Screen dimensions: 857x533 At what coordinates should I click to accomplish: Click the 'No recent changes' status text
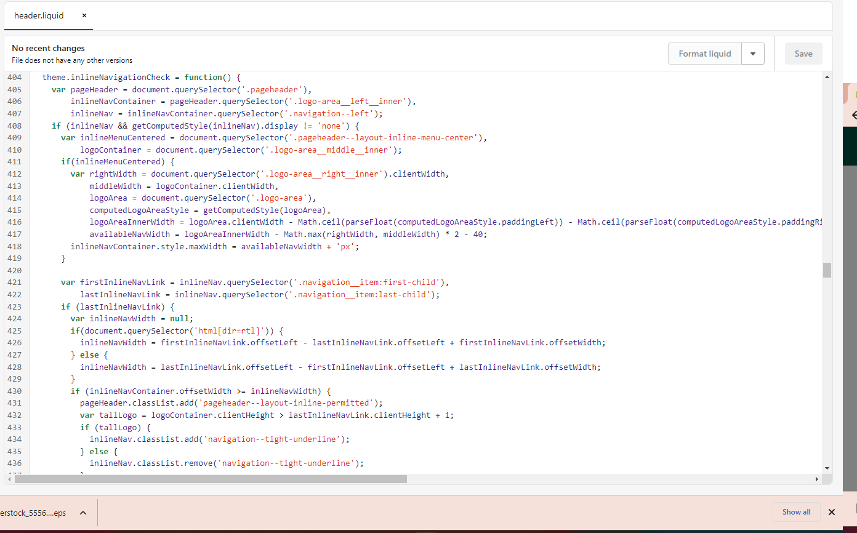(48, 48)
